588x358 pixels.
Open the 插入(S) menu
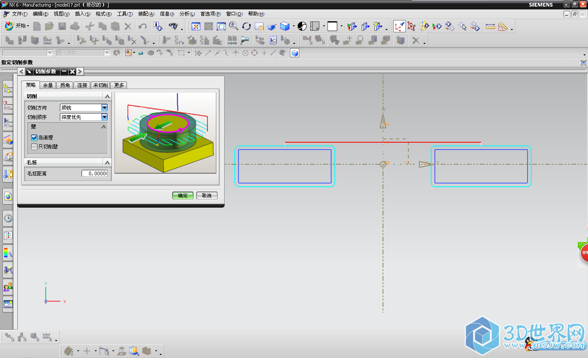[82, 14]
